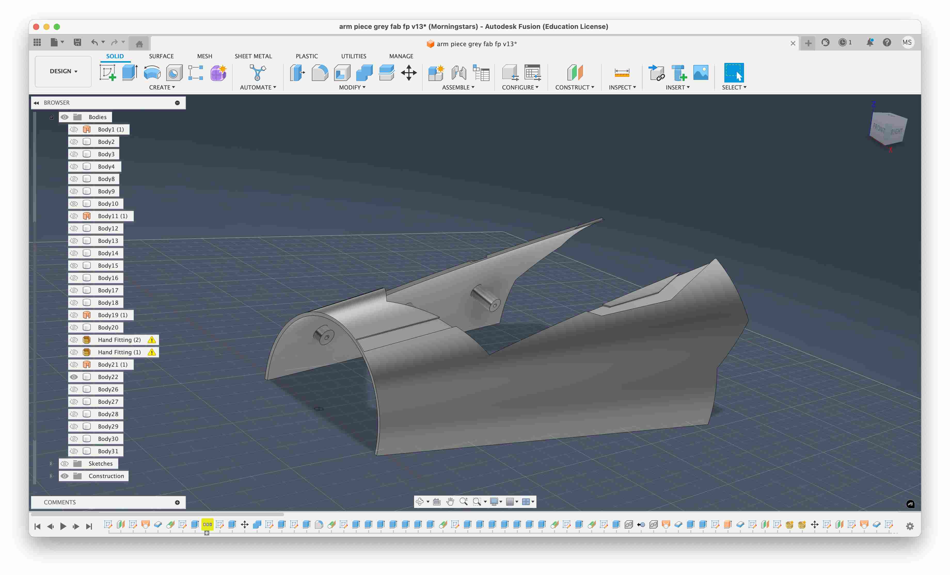Expand the Sketches folder
950x575 pixels.
(51, 463)
